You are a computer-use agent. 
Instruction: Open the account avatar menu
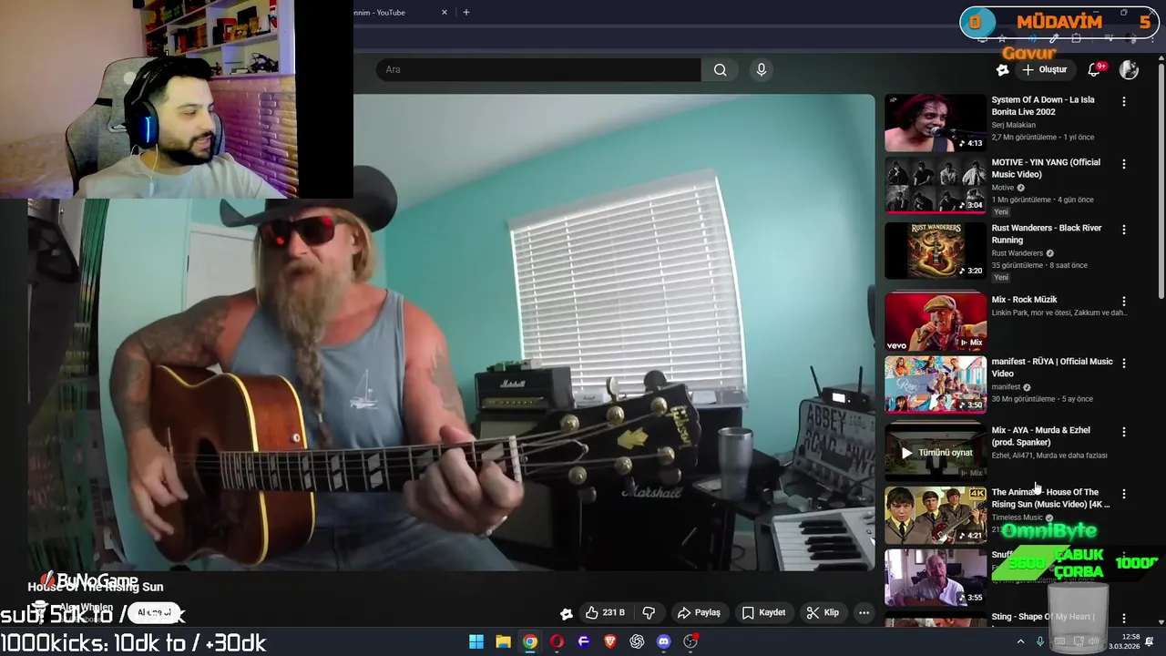[1129, 69]
